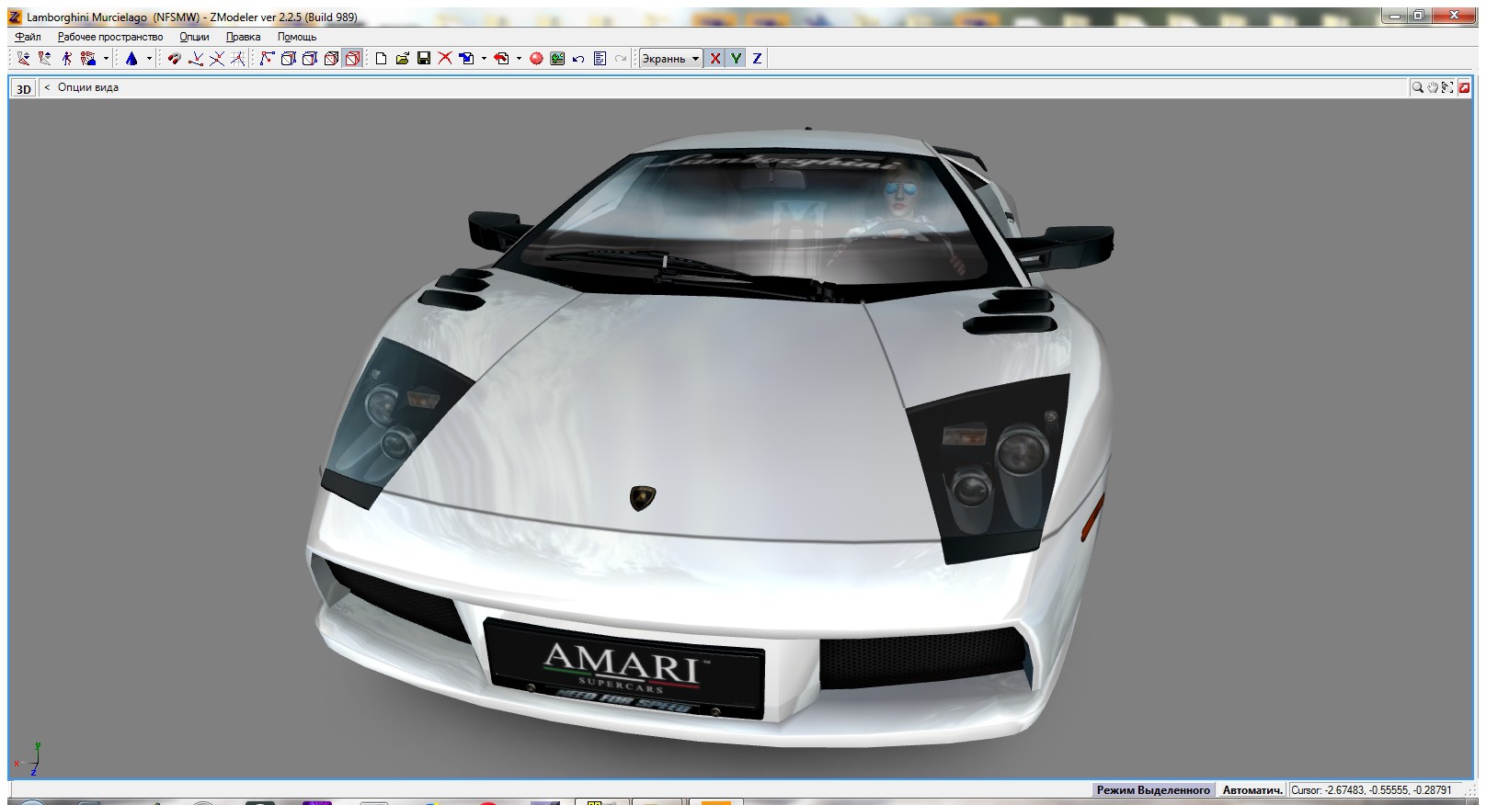Click the red X delete icon
This screenshot has width=1486, height=805.
(x=445, y=59)
